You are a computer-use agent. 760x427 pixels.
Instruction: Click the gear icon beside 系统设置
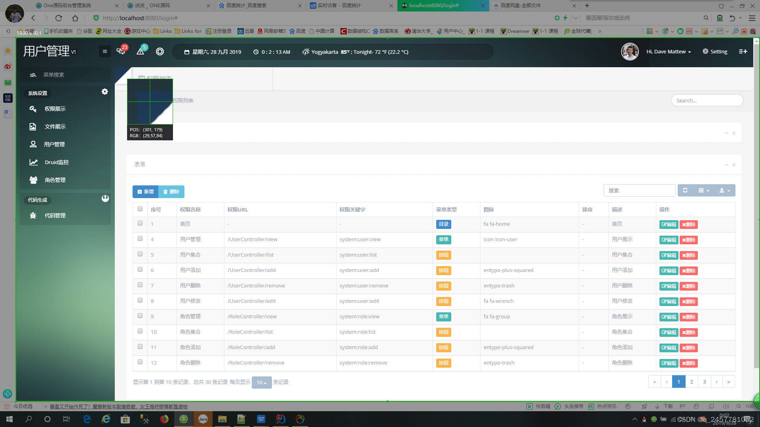104,91
